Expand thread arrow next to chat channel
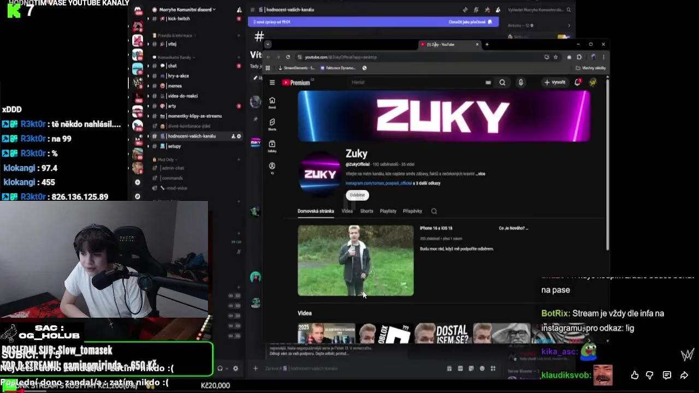 tap(148, 66)
